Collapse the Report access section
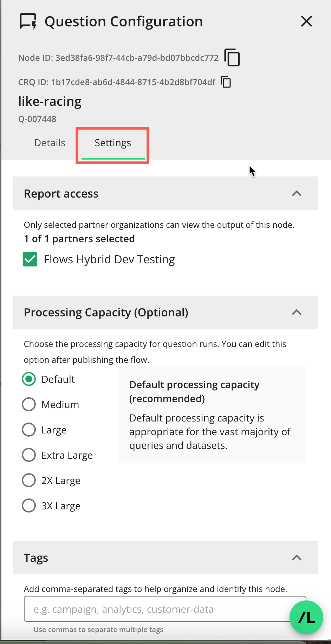 pos(296,193)
